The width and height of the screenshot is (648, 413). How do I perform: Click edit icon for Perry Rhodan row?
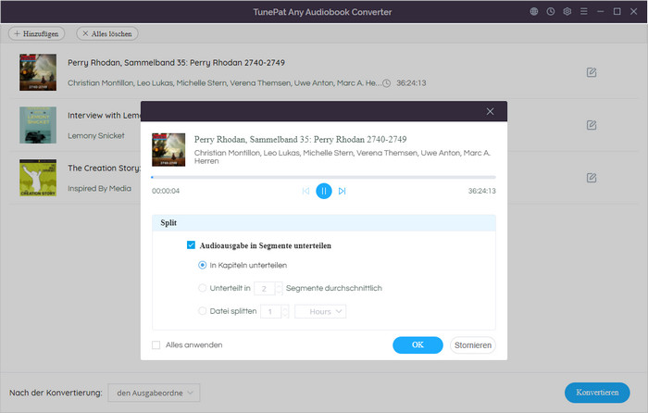click(x=592, y=72)
